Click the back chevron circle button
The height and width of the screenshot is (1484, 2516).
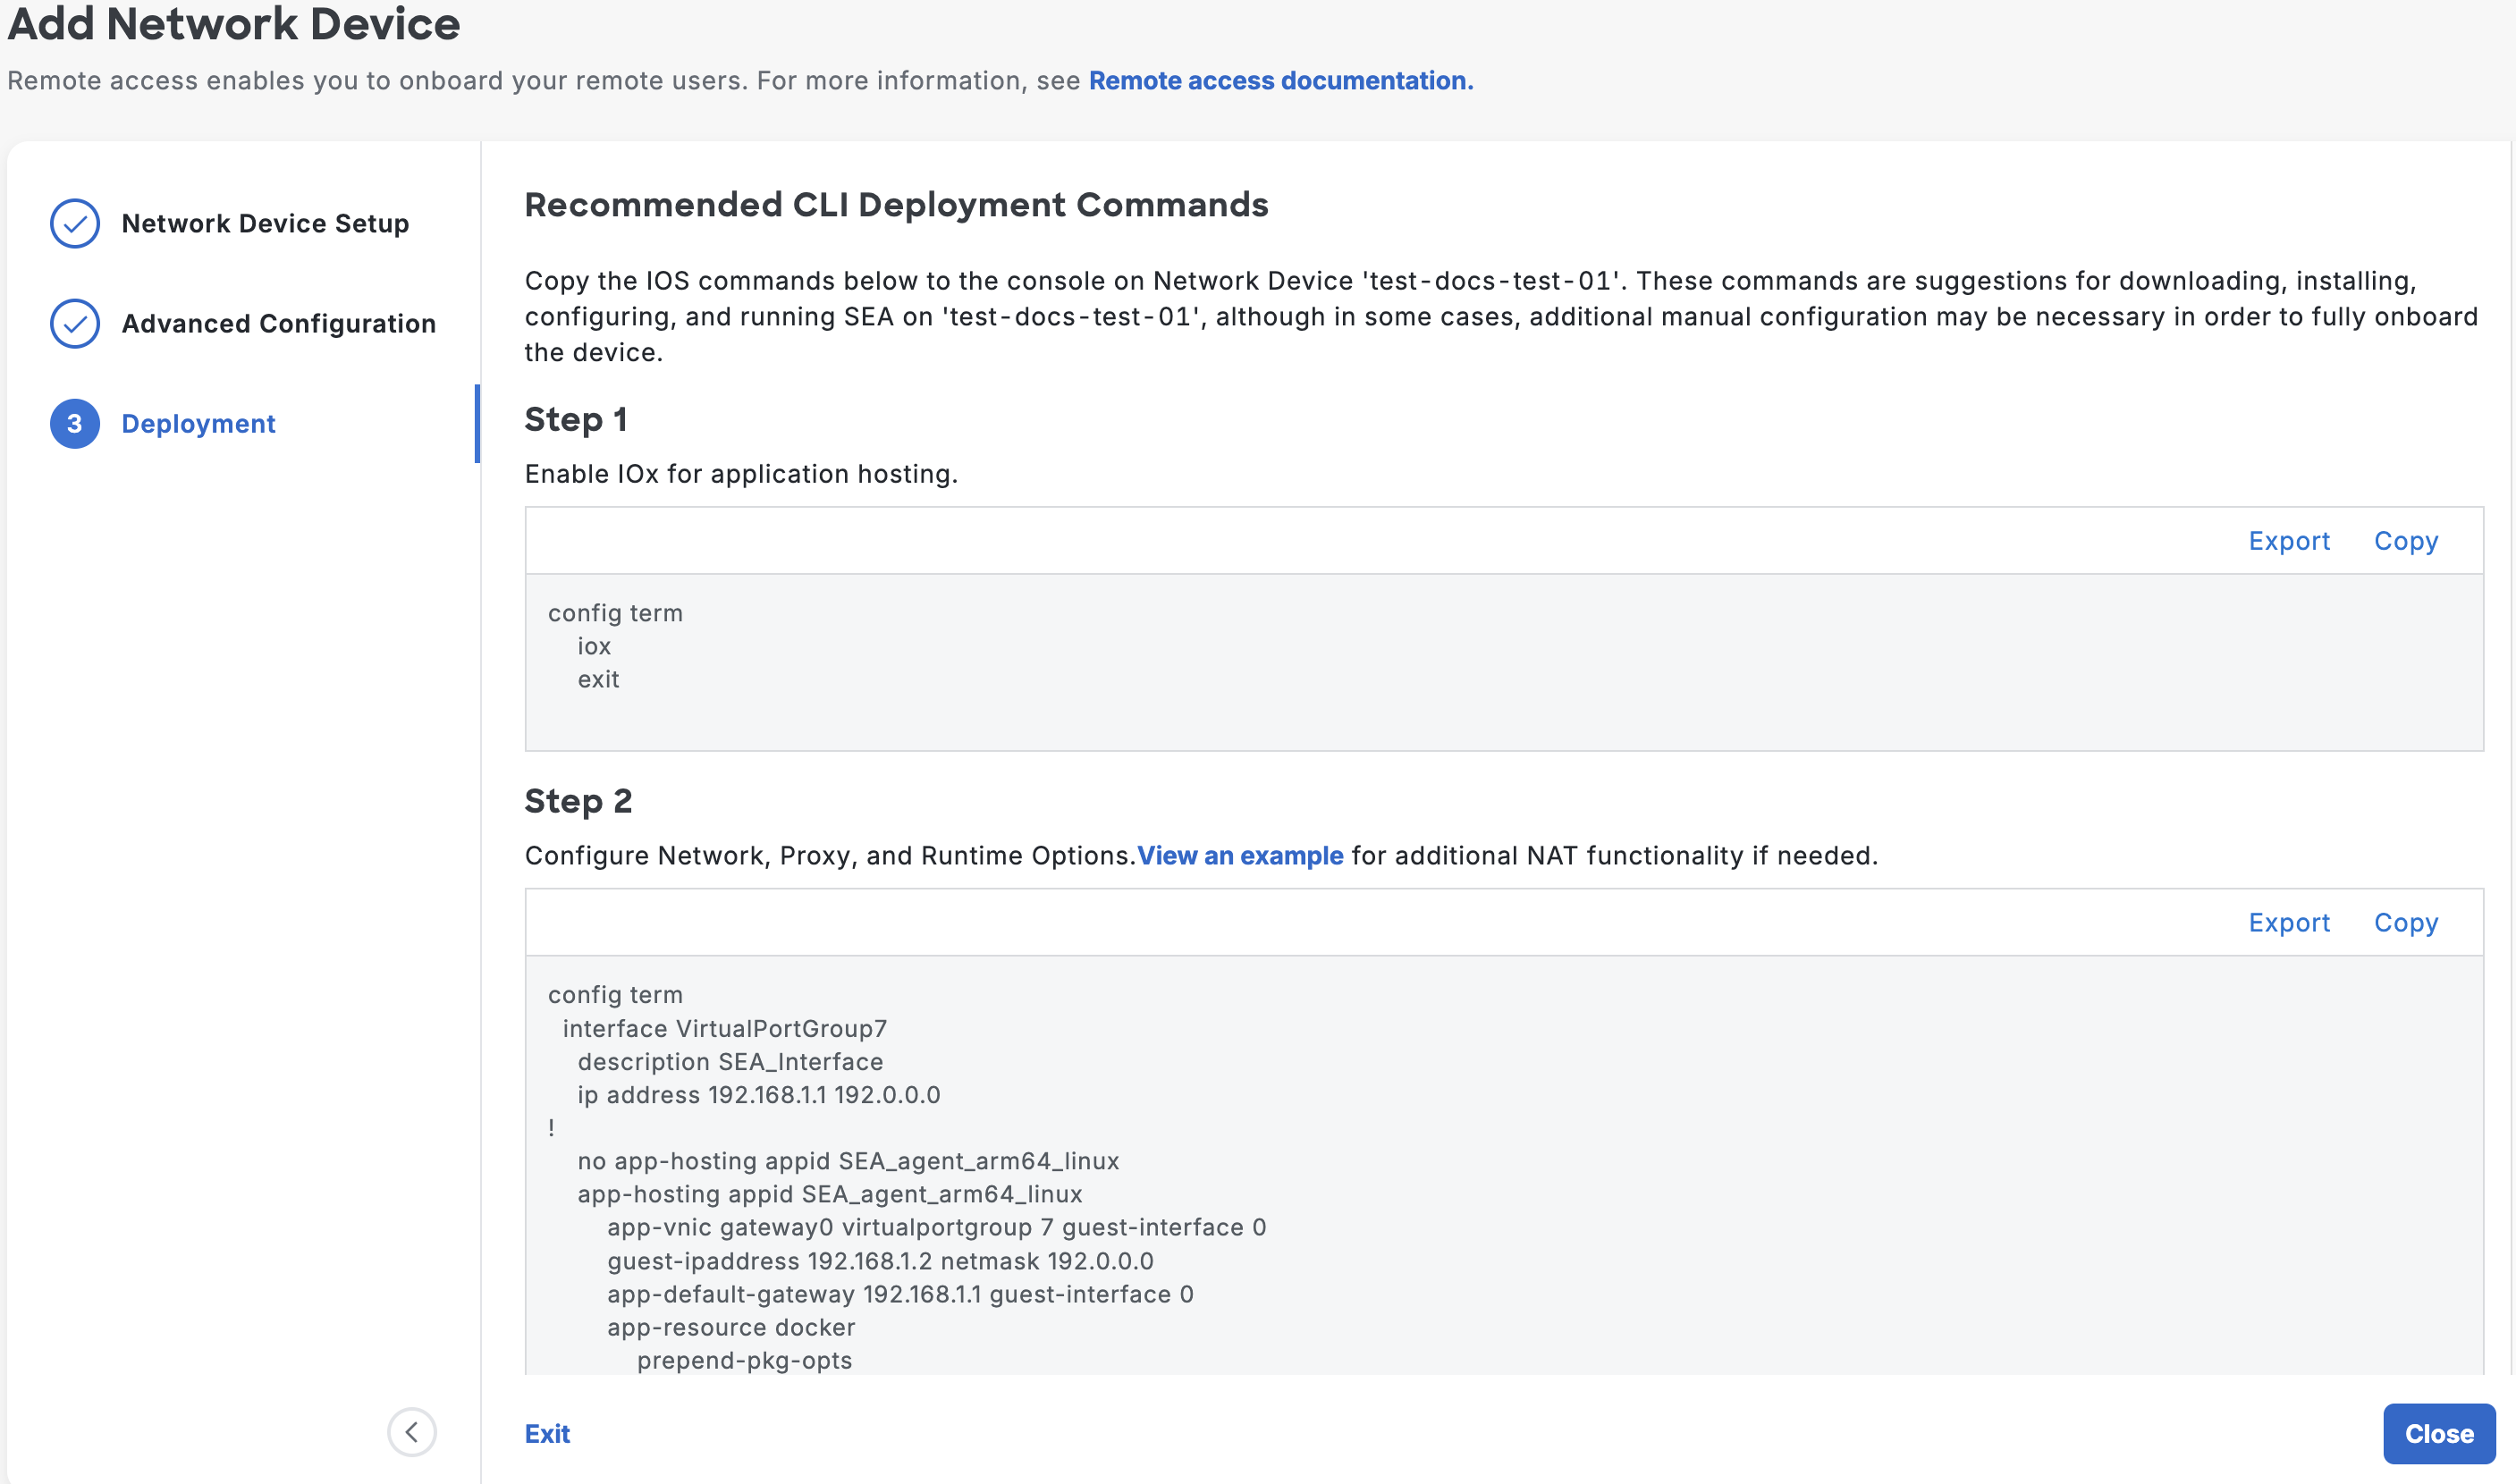click(412, 1432)
